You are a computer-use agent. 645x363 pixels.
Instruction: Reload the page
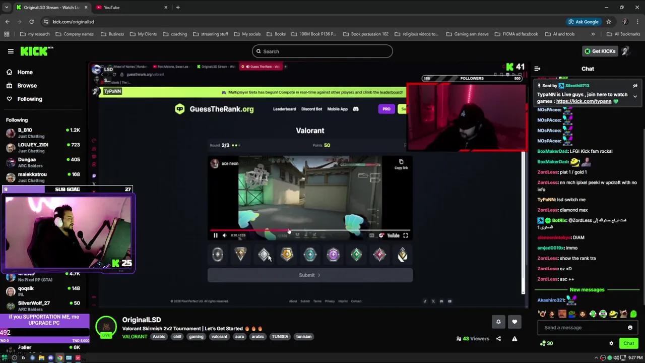(31, 22)
